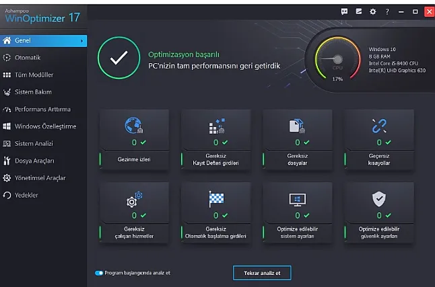The width and height of the screenshot is (435, 287).
Task: Click the monitor icon for sistem ayarları
Action: point(298,200)
